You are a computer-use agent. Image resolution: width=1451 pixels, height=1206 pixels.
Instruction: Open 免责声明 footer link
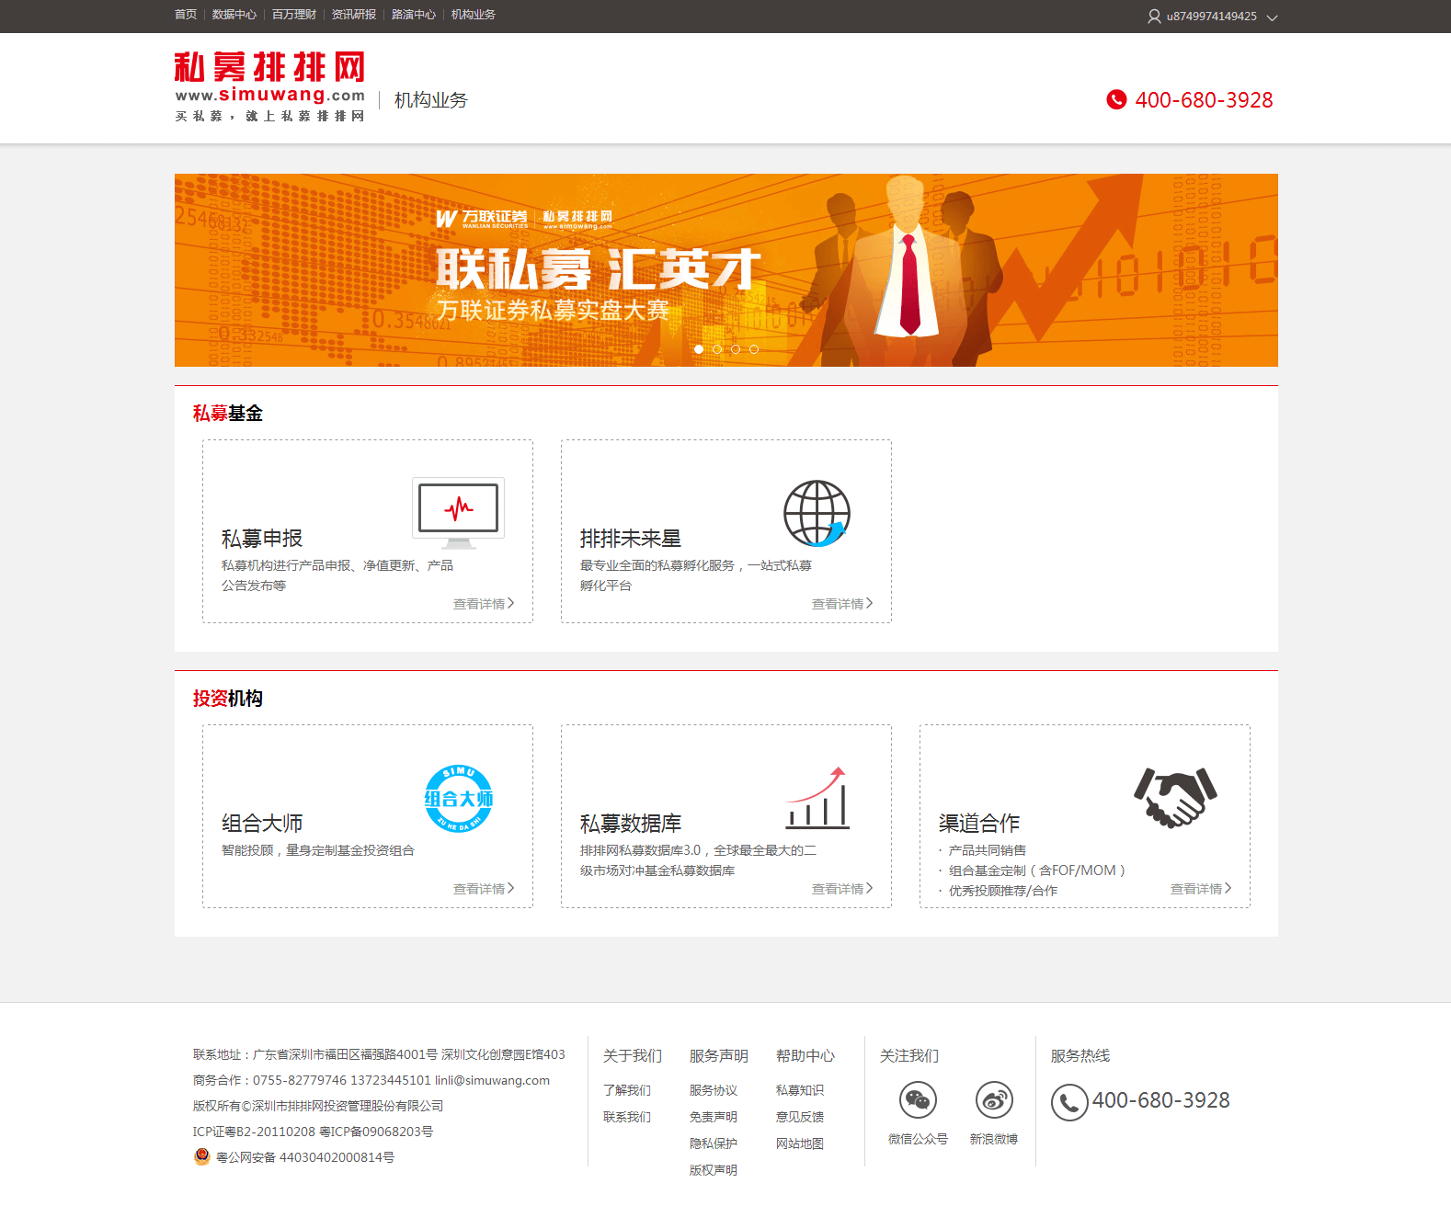click(714, 1117)
